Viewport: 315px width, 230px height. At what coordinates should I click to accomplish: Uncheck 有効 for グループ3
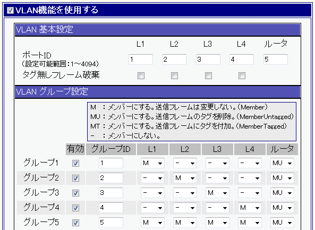tap(75, 193)
